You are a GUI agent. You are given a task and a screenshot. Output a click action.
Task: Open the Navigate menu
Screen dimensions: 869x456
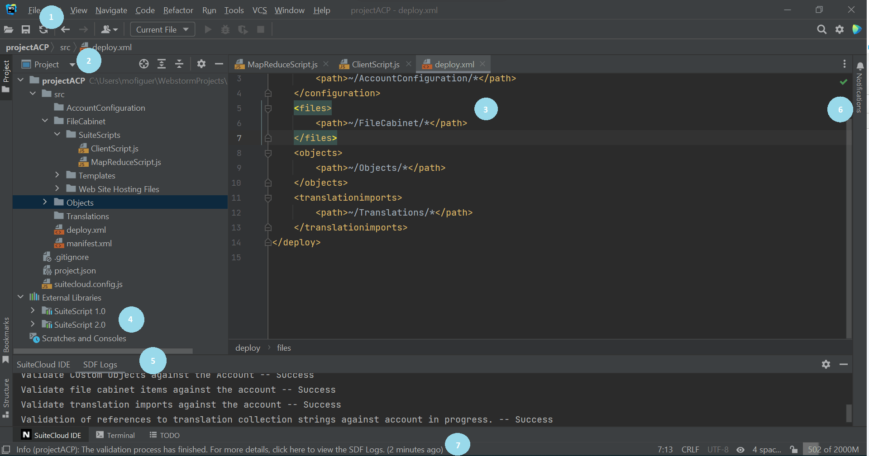pos(111,10)
